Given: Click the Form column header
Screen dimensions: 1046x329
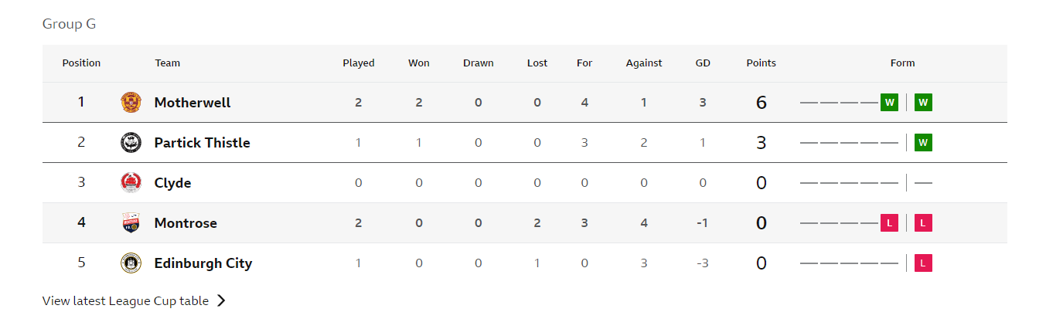Looking at the screenshot, I should click(902, 63).
